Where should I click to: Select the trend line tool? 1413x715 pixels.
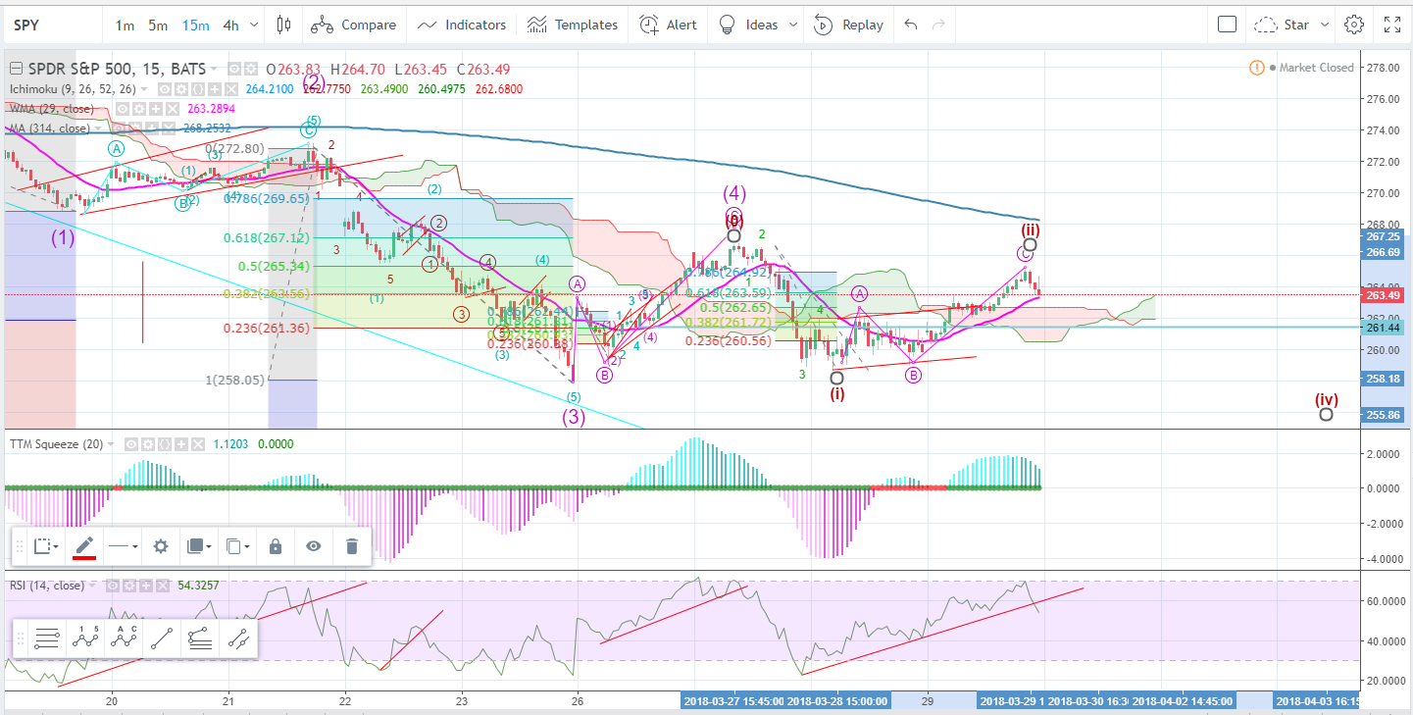161,638
